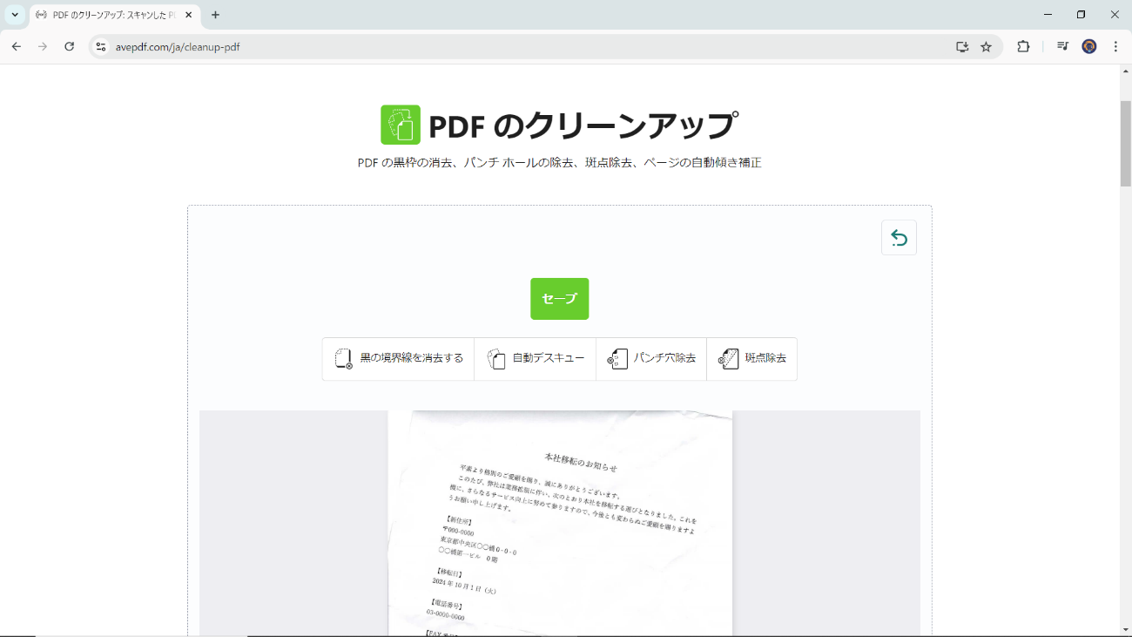Click the green セーブ save button

tap(559, 299)
